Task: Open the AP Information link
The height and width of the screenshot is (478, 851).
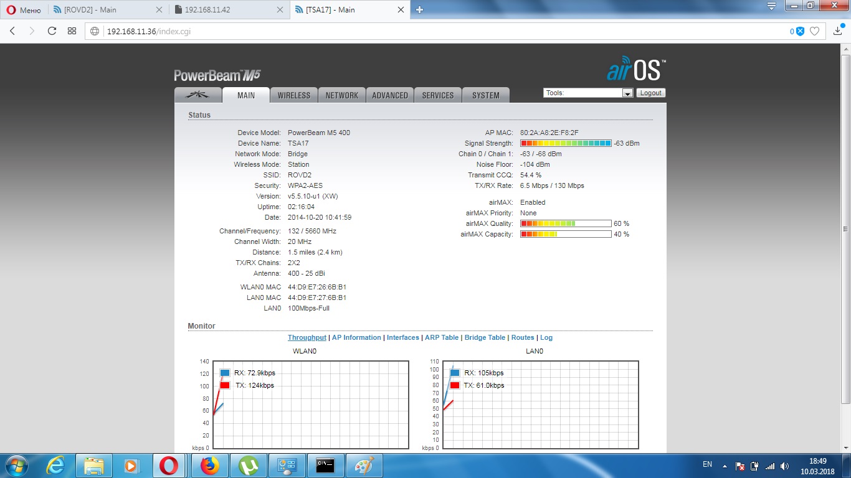Action: 356,337
